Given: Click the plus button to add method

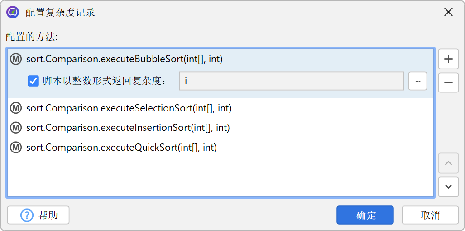Looking at the screenshot, I should [448, 59].
